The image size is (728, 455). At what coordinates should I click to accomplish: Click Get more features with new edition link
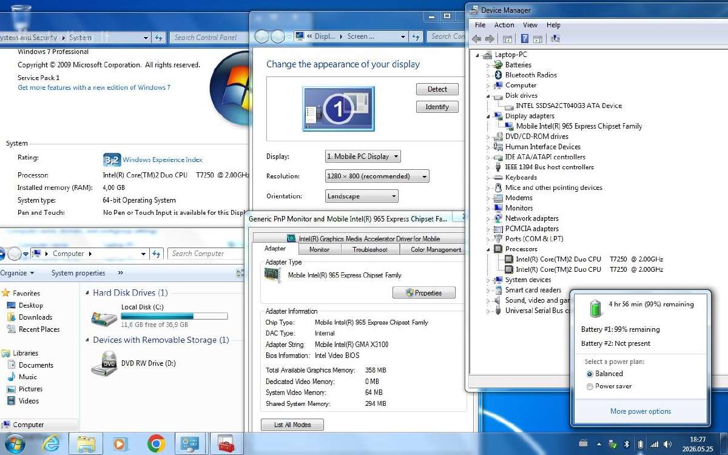tap(94, 87)
